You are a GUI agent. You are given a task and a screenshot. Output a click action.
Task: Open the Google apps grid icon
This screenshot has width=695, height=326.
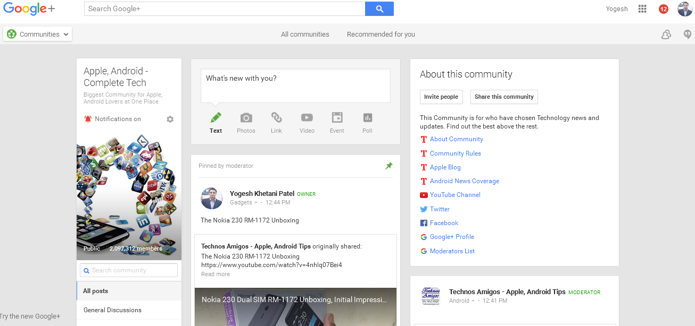(x=642, y=8)
